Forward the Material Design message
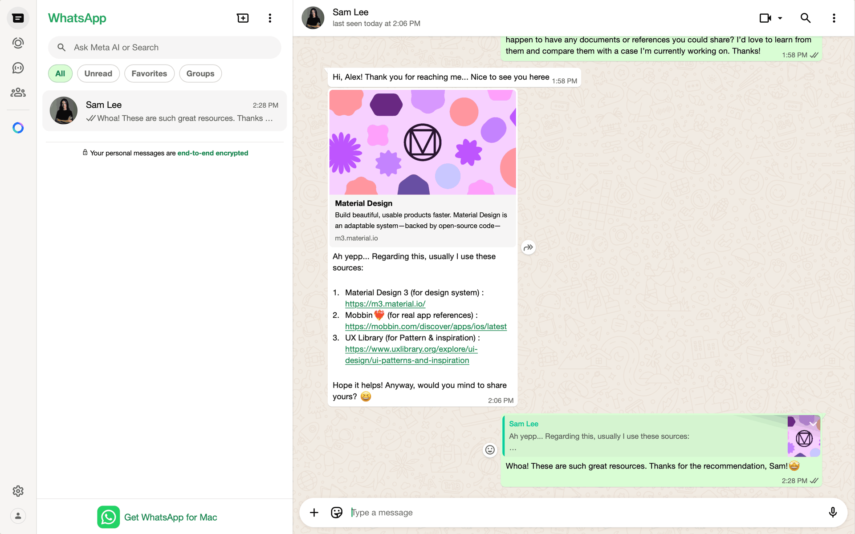855x534 pixels. point(528,247)
